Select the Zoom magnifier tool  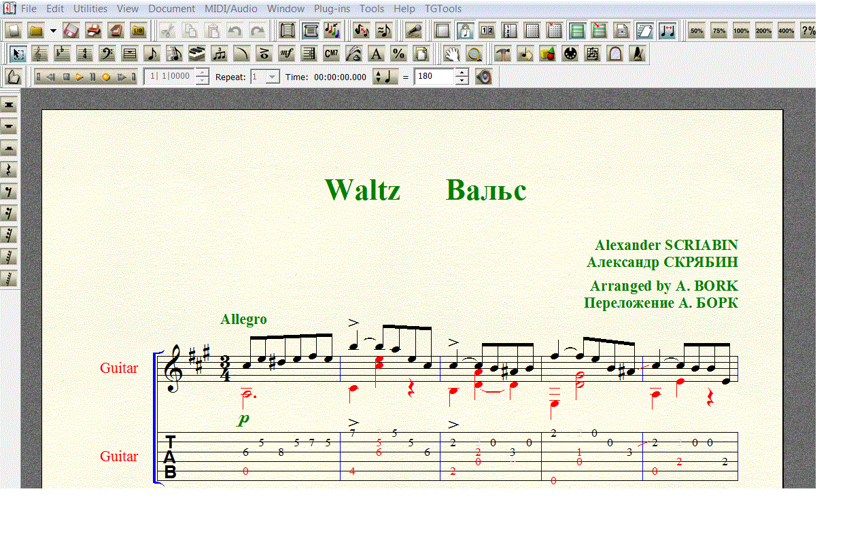(x=474, y=54)
